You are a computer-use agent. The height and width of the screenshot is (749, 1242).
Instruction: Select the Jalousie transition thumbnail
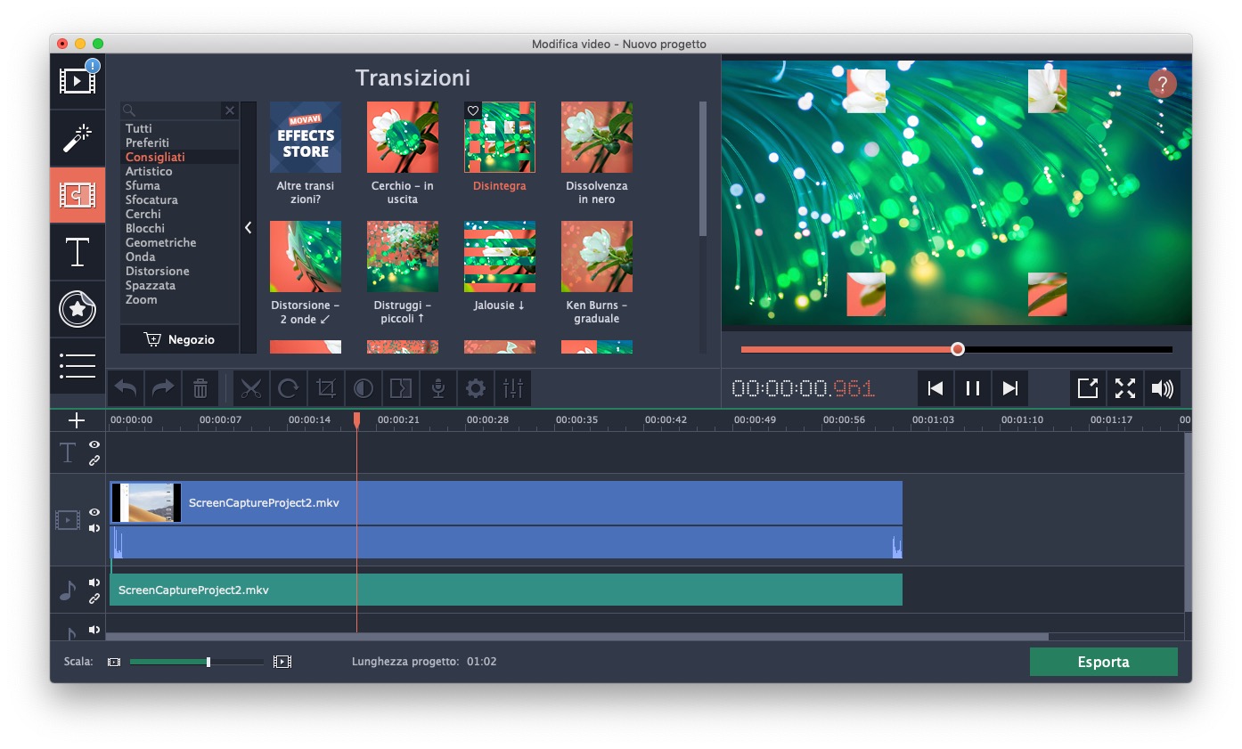500,256
